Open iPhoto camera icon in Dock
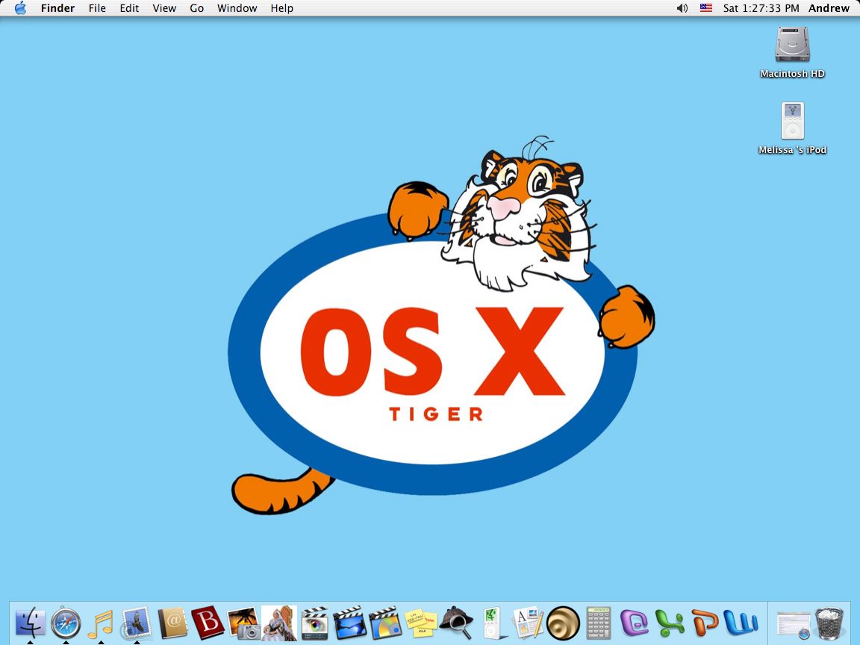Image resolution: width=860 pixels, height=645 pixels. point(243,623)
